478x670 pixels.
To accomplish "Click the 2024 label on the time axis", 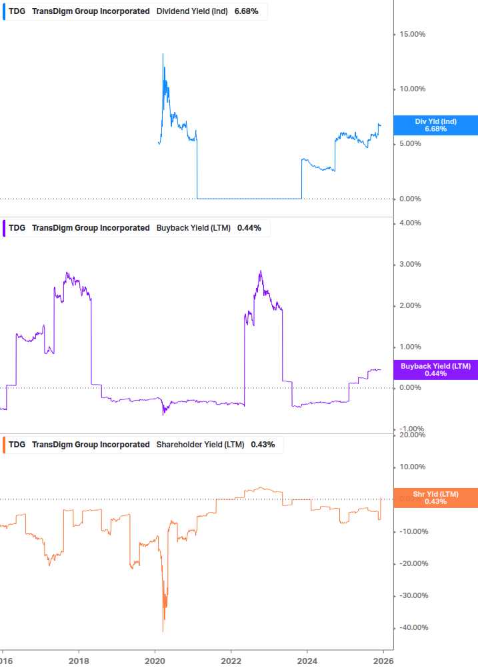I will [307, 661].
